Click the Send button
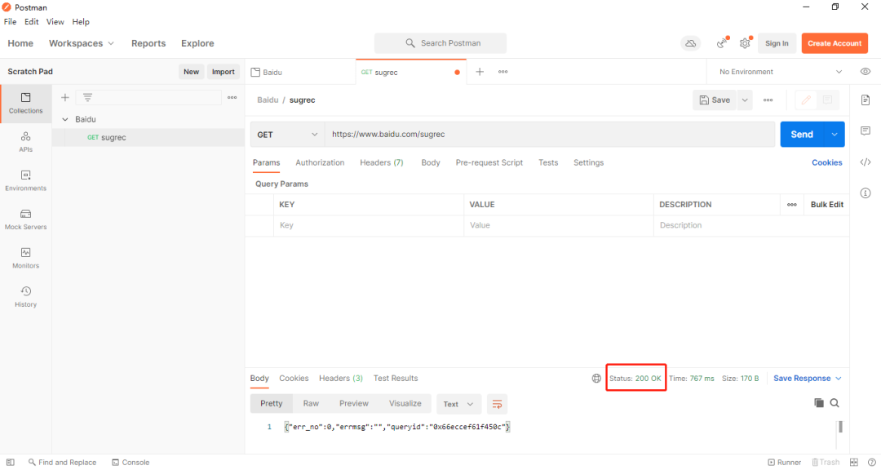 coord(802,135)
